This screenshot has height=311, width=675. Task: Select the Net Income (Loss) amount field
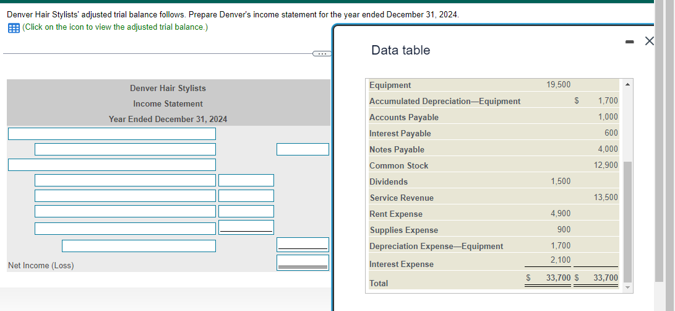pyautogui.click(x=303, y=263)
